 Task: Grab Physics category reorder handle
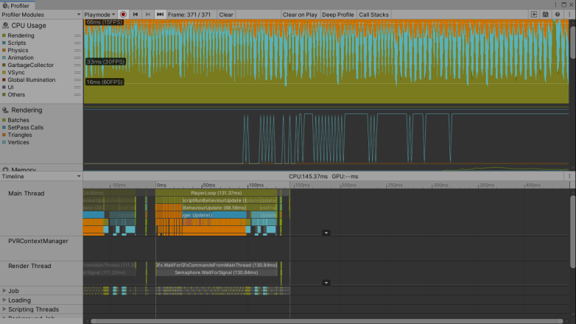[77, 50]
